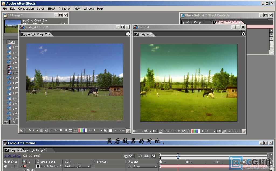Click the current time 0:00:03:02 in Comp 4 window

[x=172, y=131]
